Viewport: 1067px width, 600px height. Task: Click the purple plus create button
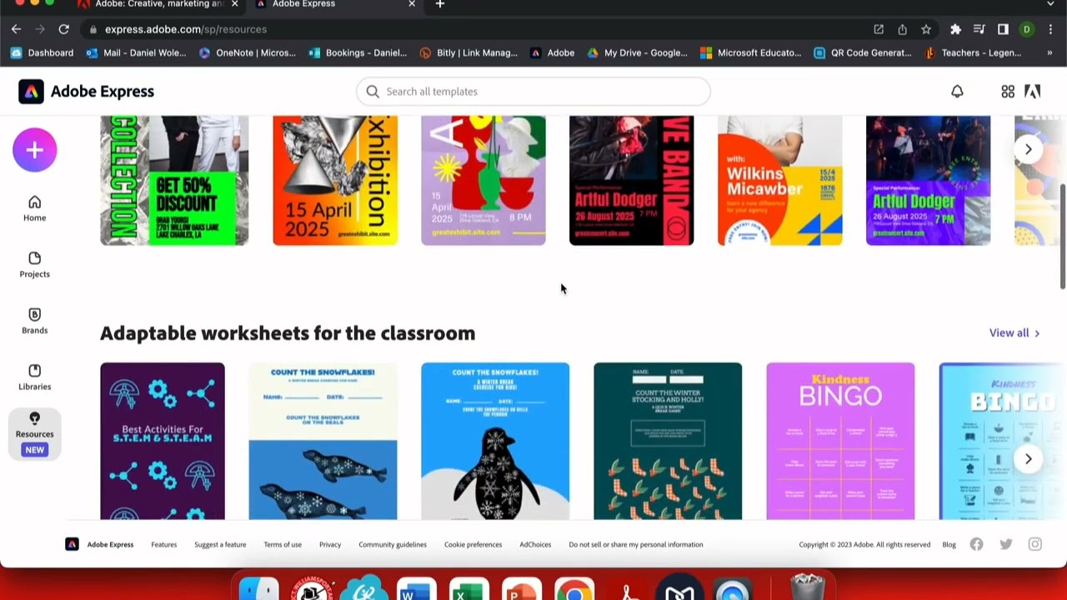click(x=34, y=150)
